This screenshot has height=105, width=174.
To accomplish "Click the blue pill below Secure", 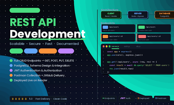I will click(31, 51).
